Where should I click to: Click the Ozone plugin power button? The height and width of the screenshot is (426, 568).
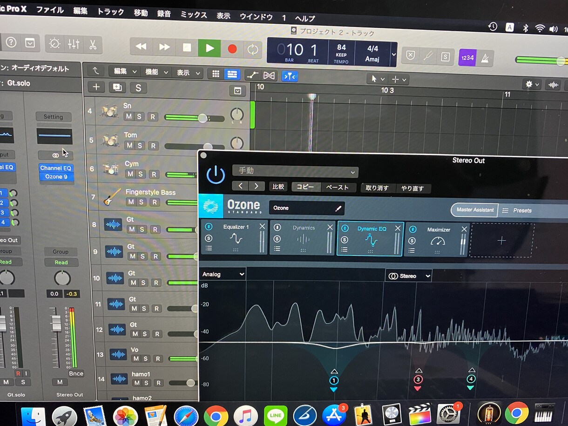pyautogui.click(x=216, y=174)
